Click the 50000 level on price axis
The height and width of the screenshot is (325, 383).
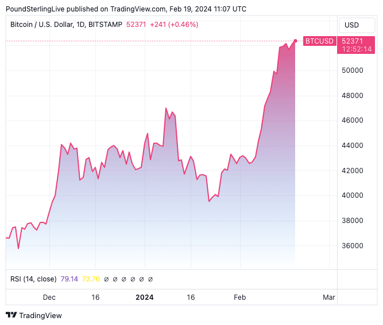[x=353, y=71]
